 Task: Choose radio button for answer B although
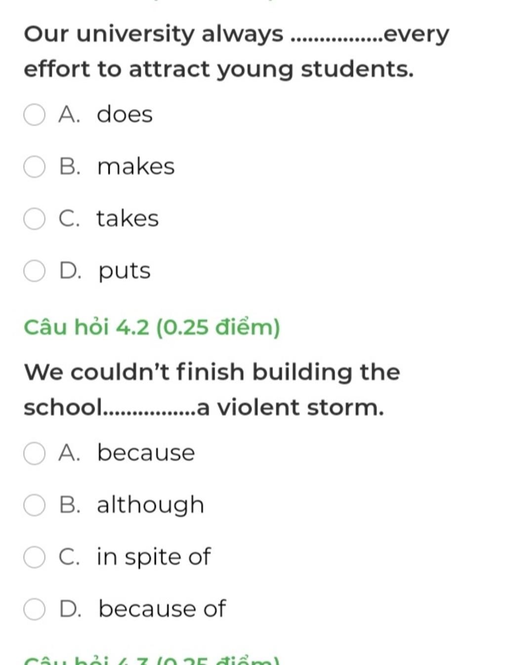click(x=34, y=505)
